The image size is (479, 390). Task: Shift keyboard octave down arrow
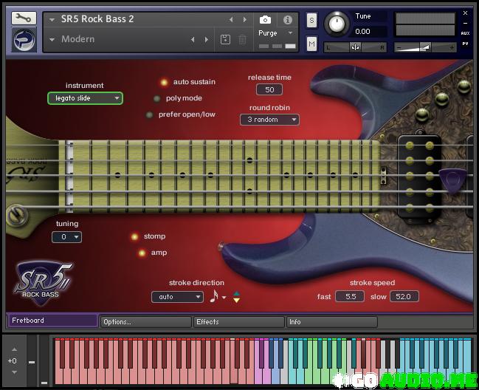coord(14,372)
